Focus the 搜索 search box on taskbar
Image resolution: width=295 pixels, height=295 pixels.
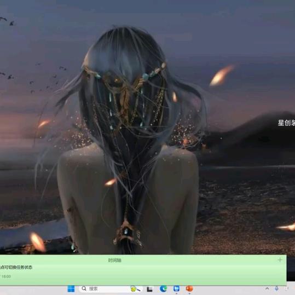click(x=111, y=289)
